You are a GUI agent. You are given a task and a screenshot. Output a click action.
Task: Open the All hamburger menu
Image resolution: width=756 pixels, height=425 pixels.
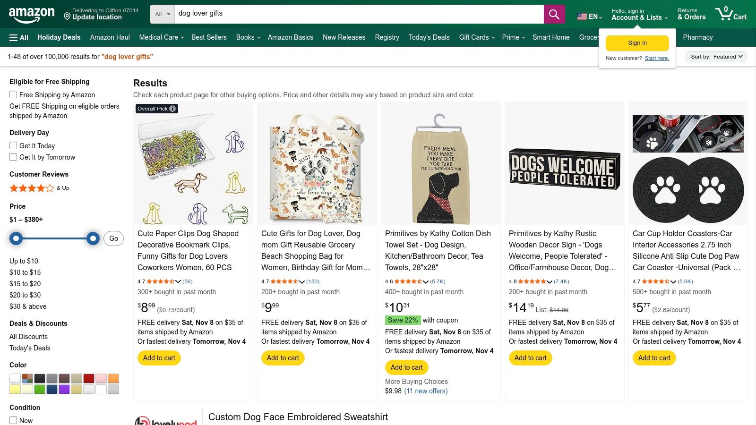click(19, 38)
